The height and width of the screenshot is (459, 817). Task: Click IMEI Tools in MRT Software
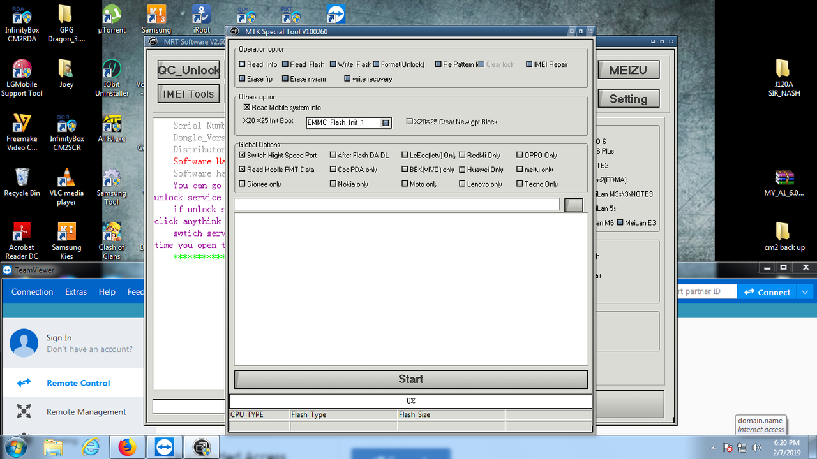pos(188,94)
